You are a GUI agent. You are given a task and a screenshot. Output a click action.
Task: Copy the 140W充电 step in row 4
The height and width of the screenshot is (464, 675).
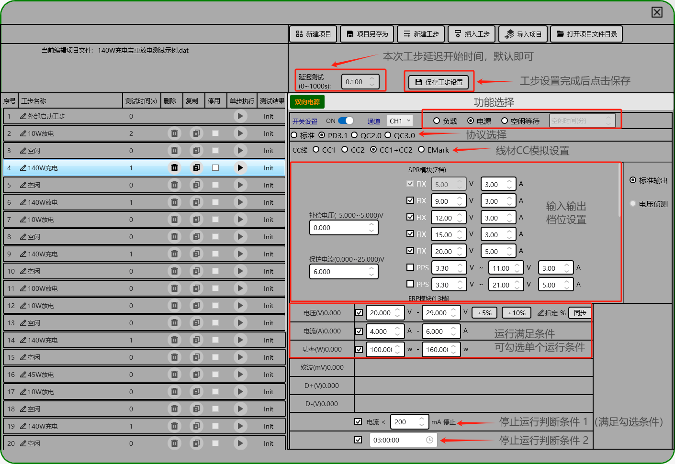tap(196, 168)
